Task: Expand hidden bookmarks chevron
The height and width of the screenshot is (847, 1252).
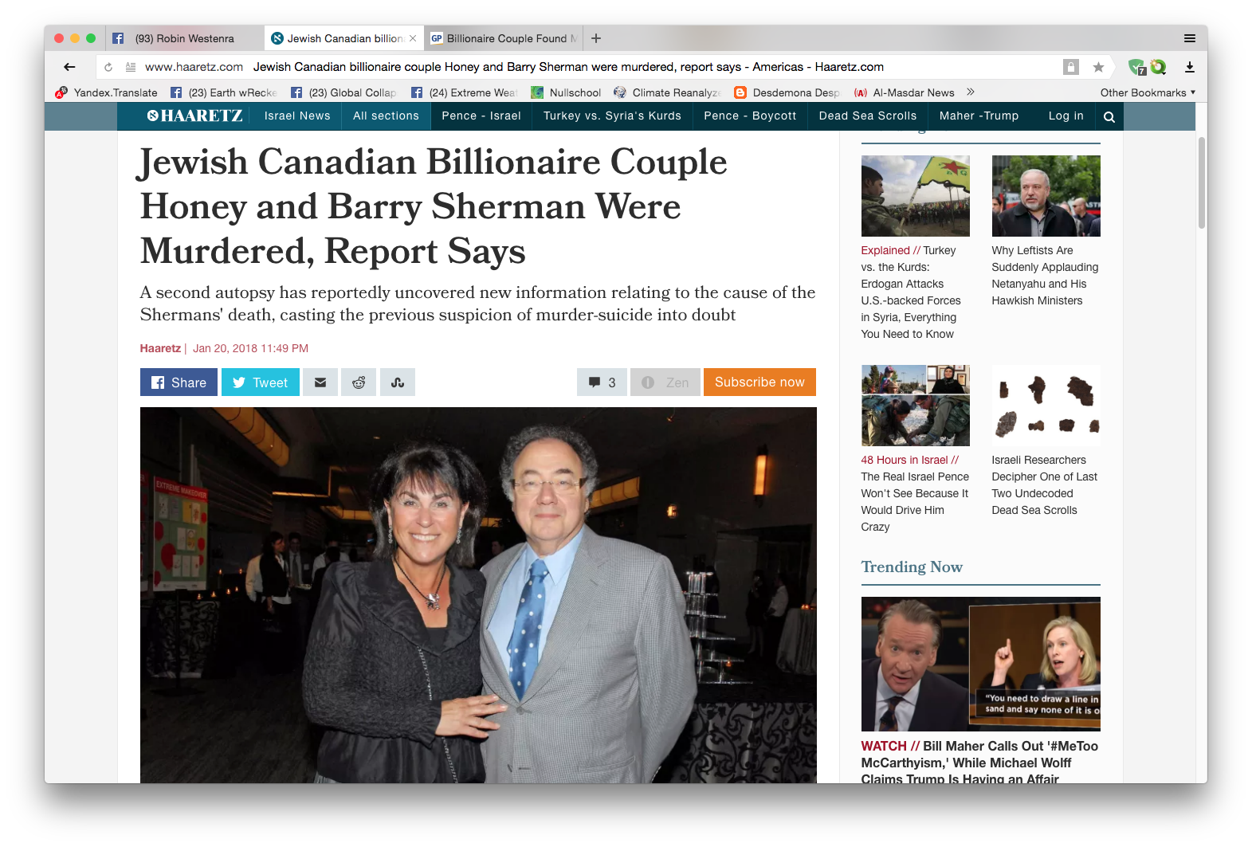Action: coord(971,92)
